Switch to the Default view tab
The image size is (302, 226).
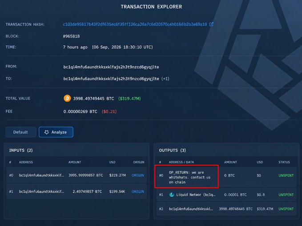[20, 132]
